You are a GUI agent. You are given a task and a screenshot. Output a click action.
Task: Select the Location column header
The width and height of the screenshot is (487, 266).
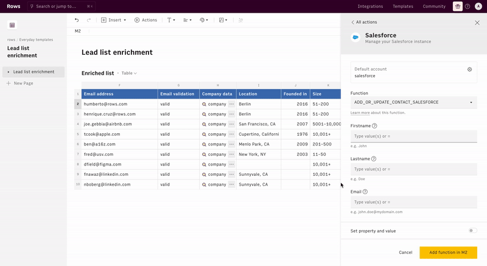pyautogui.click(x=259, y=94)
